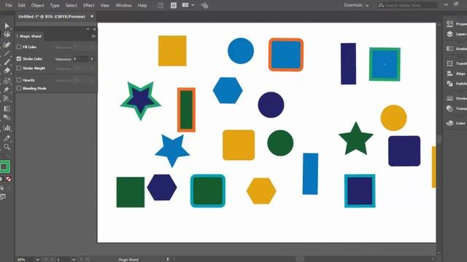Viewport: 467px width, 262px height.
Task: Click the blue rounded square with orange stroke
Action: 286,55
